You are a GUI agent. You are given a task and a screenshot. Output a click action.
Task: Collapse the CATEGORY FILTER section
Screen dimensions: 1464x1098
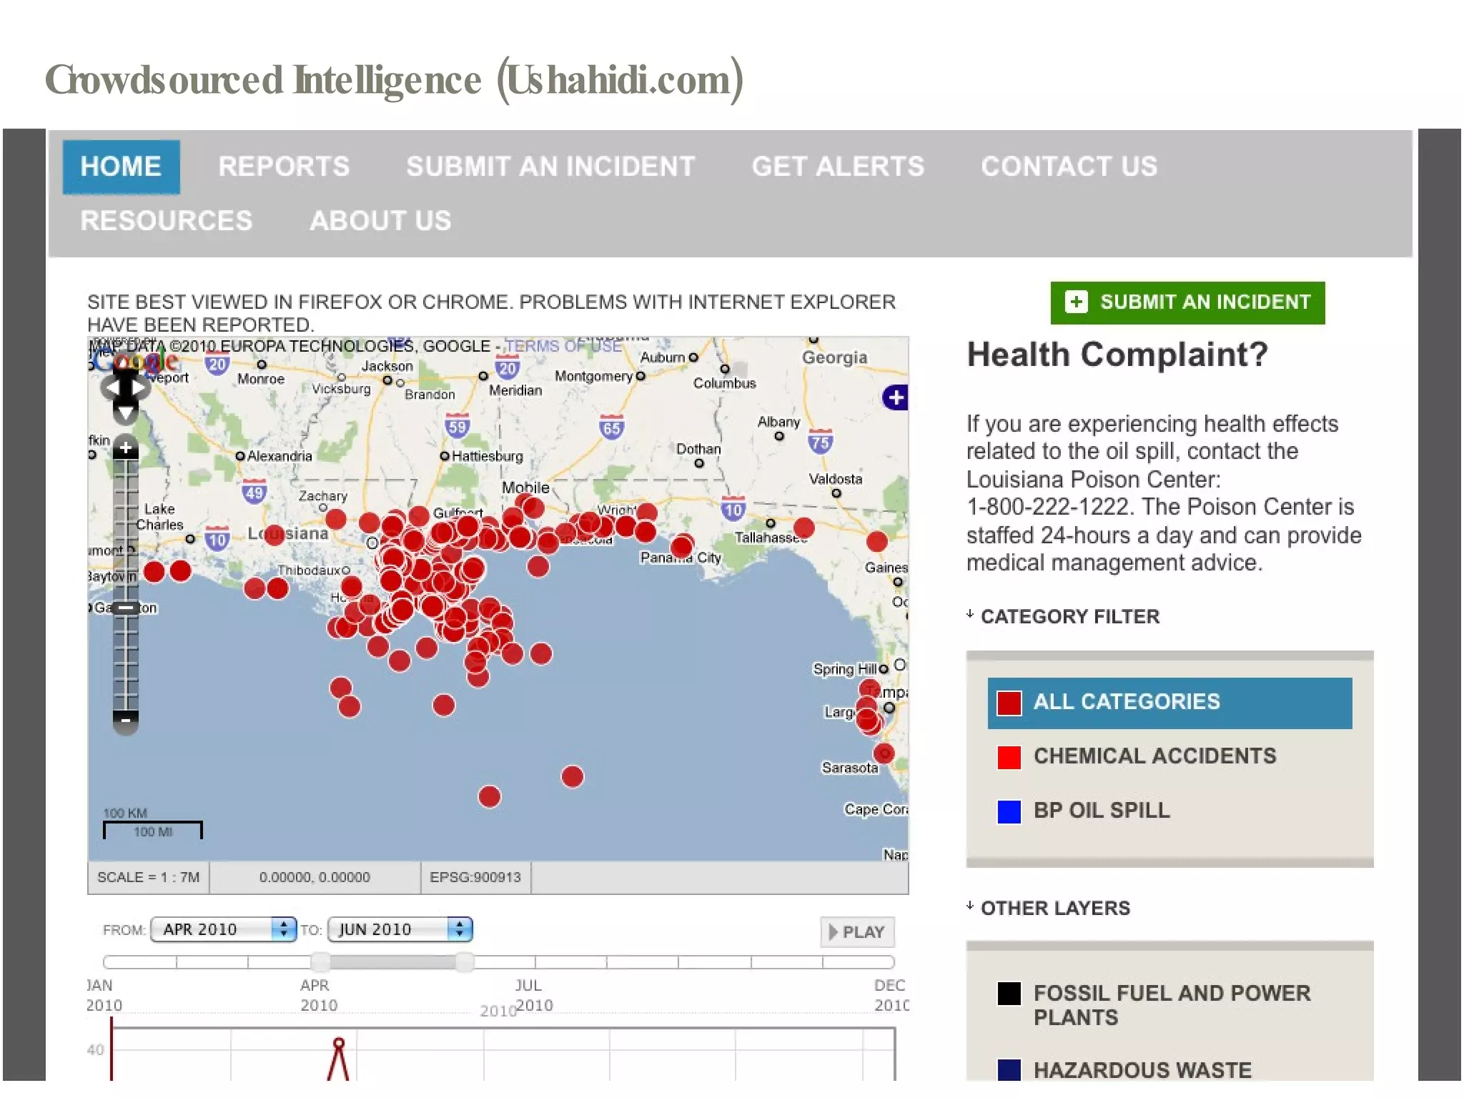coord(1063,616)
